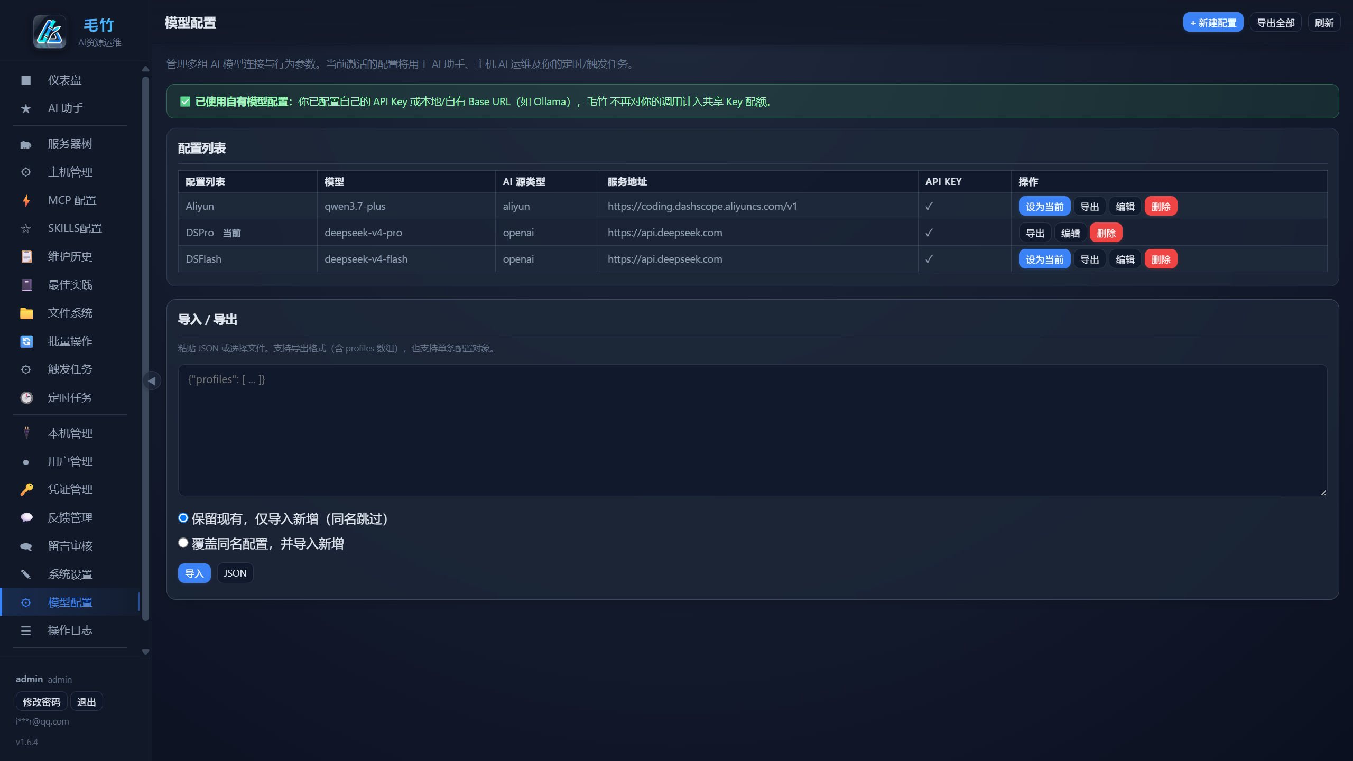Click the Aliyun row API KEY checkmark
1353x761 pixels.
(929, 206)
